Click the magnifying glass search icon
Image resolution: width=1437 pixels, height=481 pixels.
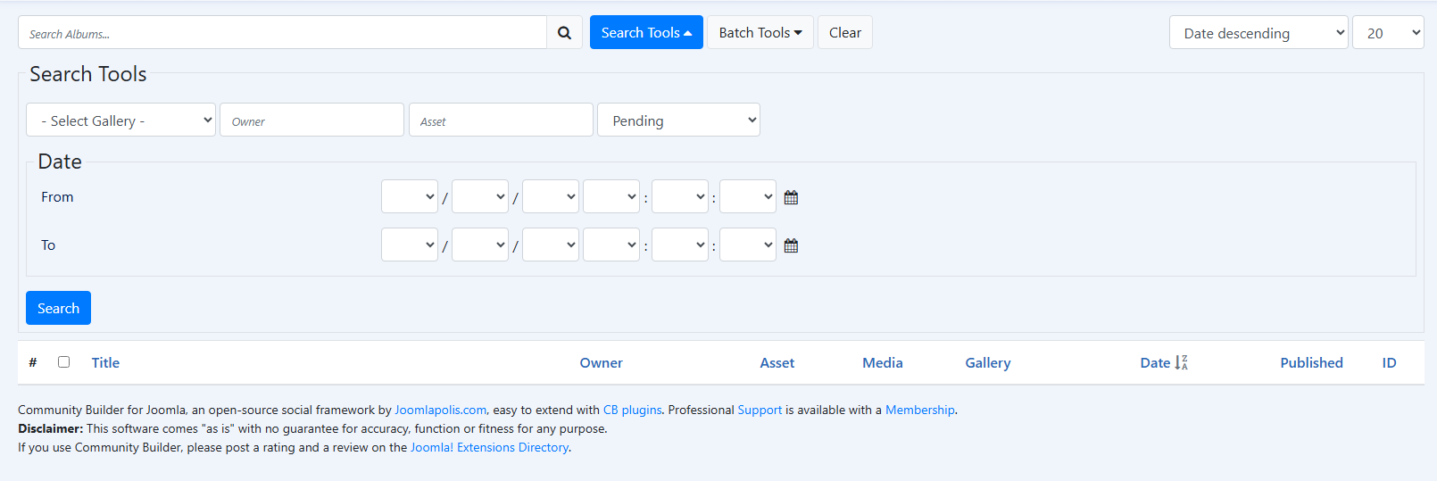(x=564, y=33)
